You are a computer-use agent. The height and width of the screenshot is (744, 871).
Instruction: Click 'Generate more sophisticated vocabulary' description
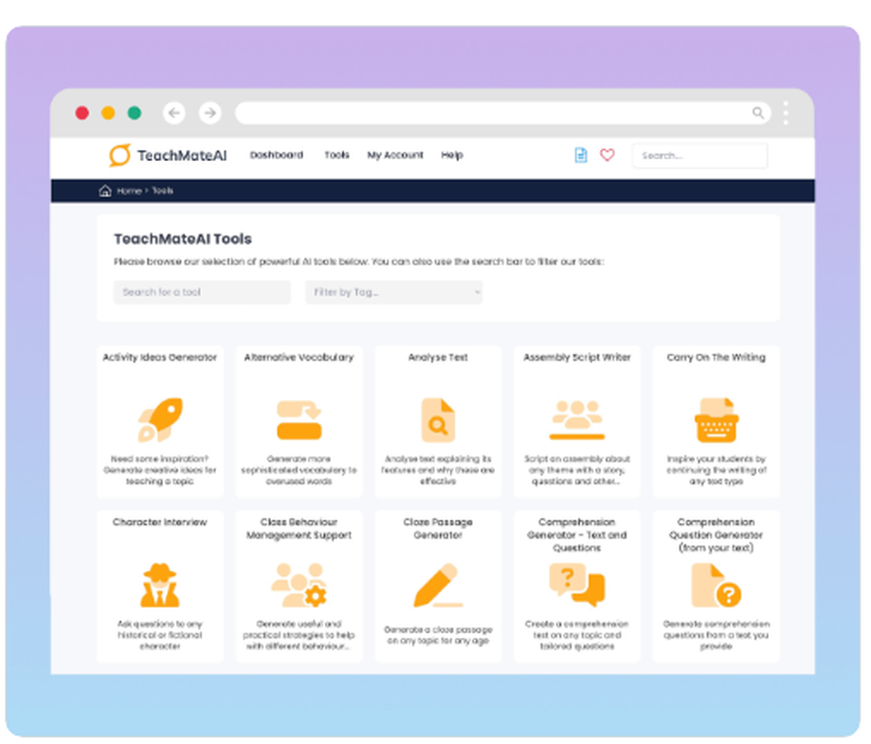tap(300, 470)
